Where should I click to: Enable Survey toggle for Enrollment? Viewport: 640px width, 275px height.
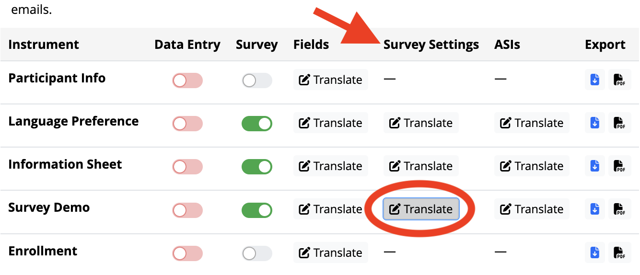(257, 253)
